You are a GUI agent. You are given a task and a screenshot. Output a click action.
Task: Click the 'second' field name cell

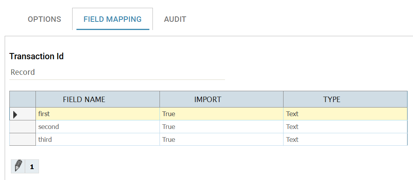(97, 127)
